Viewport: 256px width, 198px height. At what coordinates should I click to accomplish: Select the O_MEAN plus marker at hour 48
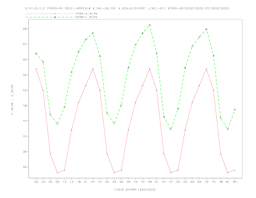click(x=150, y=69)
